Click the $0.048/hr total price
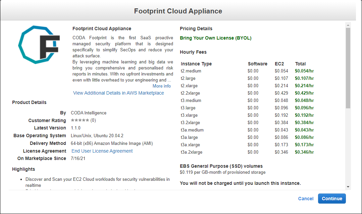Screen dimensions: 362x214 pyautogui.click(x=304, y=100)
